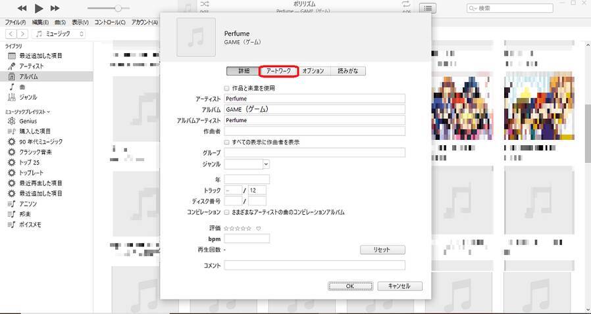This screenshot has width=591, height=314.
Task: Enable the 作品と楽章を使用 checkbox
Action: (226, 89)
